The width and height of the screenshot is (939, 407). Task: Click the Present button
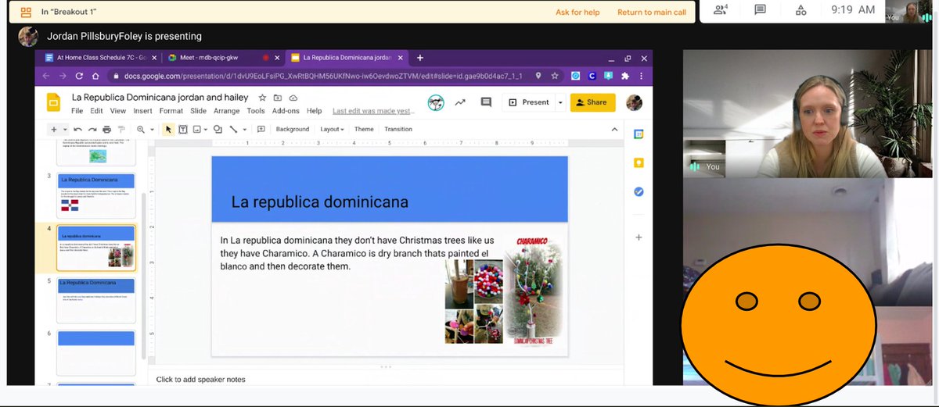[x=528, y=102]
